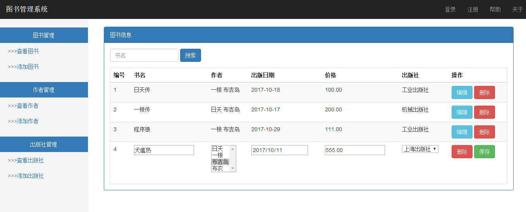Select 日天 in the author list
The width and height of the screenshot is (526, 212).
pos(220,149)
